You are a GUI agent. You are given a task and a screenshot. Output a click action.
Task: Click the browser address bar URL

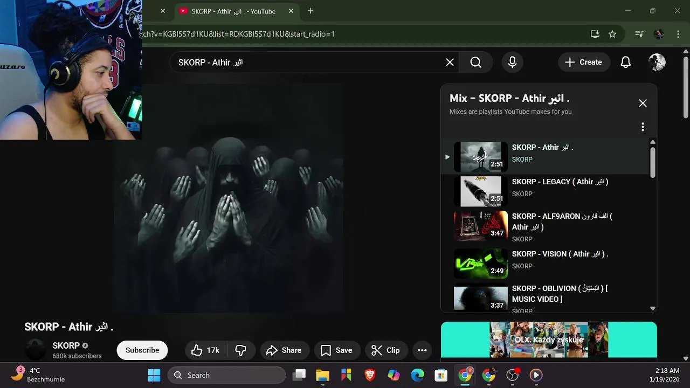click(x=237, y=34)
